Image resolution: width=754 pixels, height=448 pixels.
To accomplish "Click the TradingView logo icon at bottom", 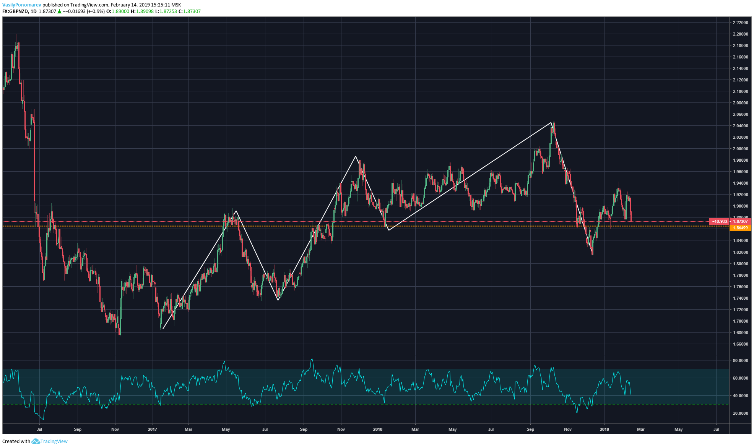I will pos(36,441).
